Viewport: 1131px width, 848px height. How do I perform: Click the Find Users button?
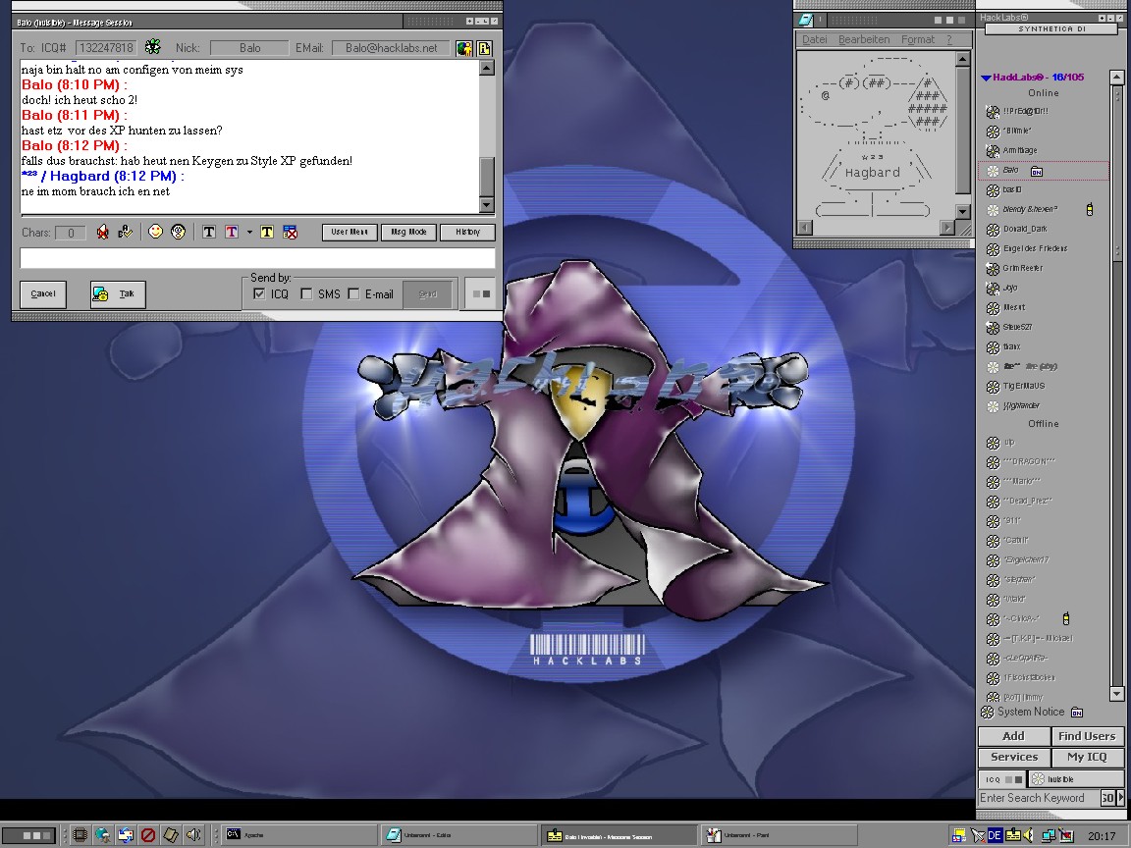click(x=1087, y=736)
